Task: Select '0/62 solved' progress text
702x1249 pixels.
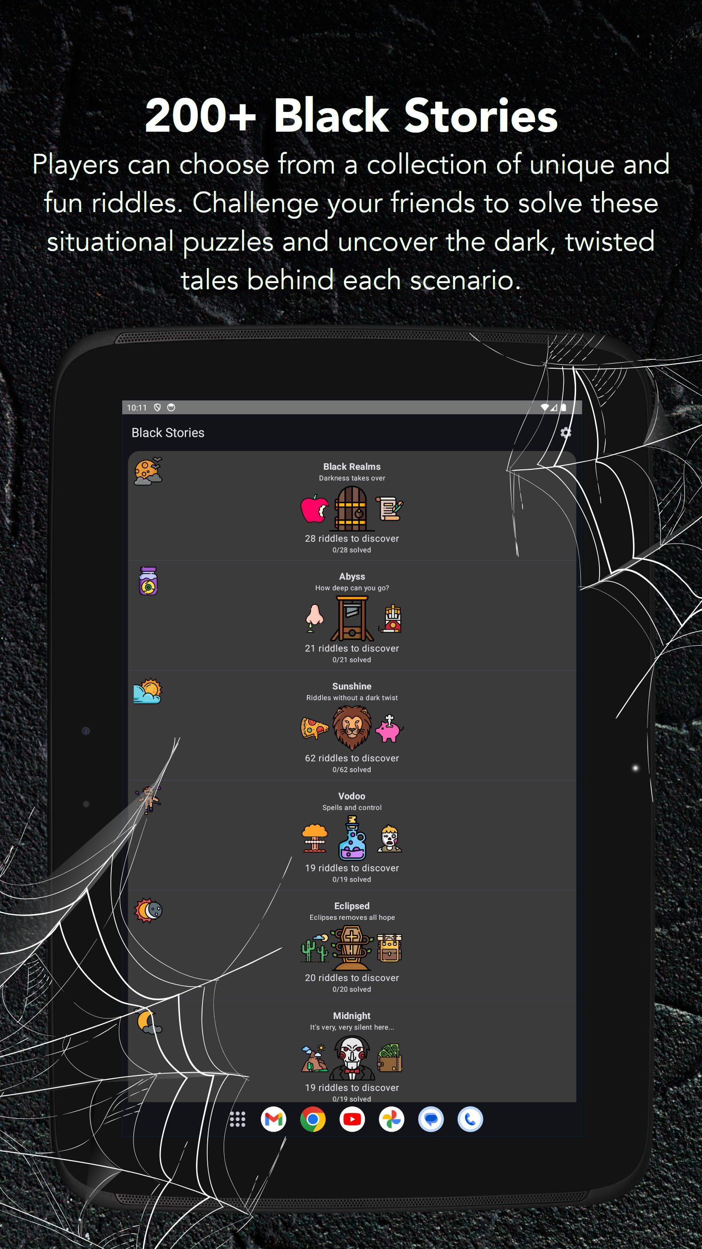Action: (352, 769)
